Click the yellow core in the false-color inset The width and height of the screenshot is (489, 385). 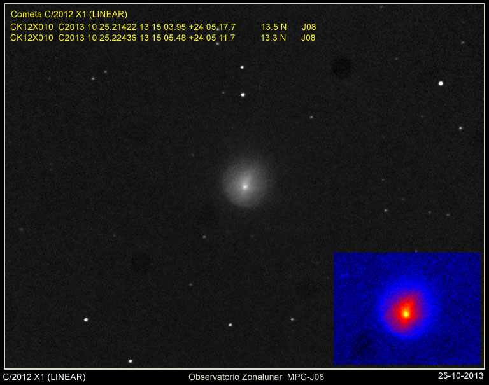click(x=406, y=313)
